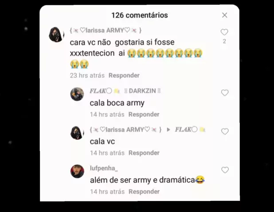Reply to 'cala boca army' comment
The image size is (274, 212).
coord(144,114)
